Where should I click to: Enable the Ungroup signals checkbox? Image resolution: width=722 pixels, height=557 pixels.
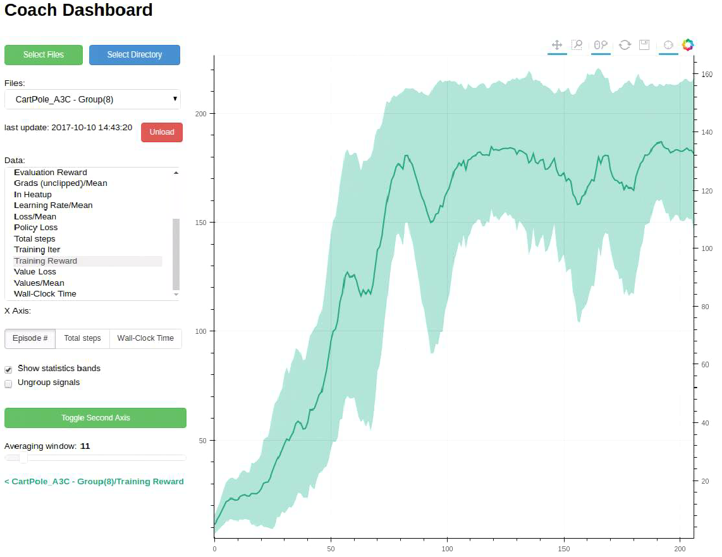8,384
